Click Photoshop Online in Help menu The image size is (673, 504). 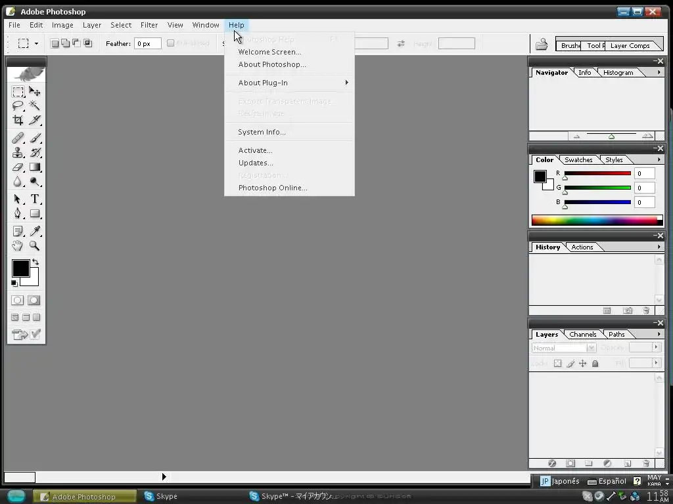tap(273, 188)
